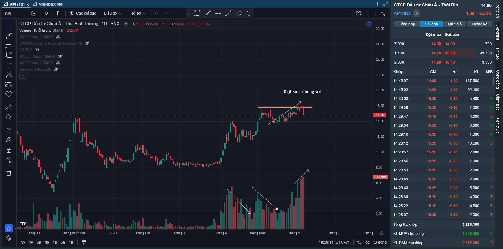This screenshot has height=249, width=503.
Task: Undo the last chart action
Action: pyautogui.click(x=156, y=13)
